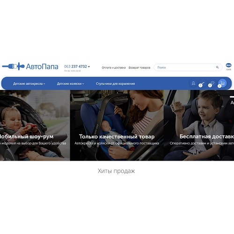The image size is (234, 234).
Task: Click into the Поиск search field
Action: [x=186, y=67]
